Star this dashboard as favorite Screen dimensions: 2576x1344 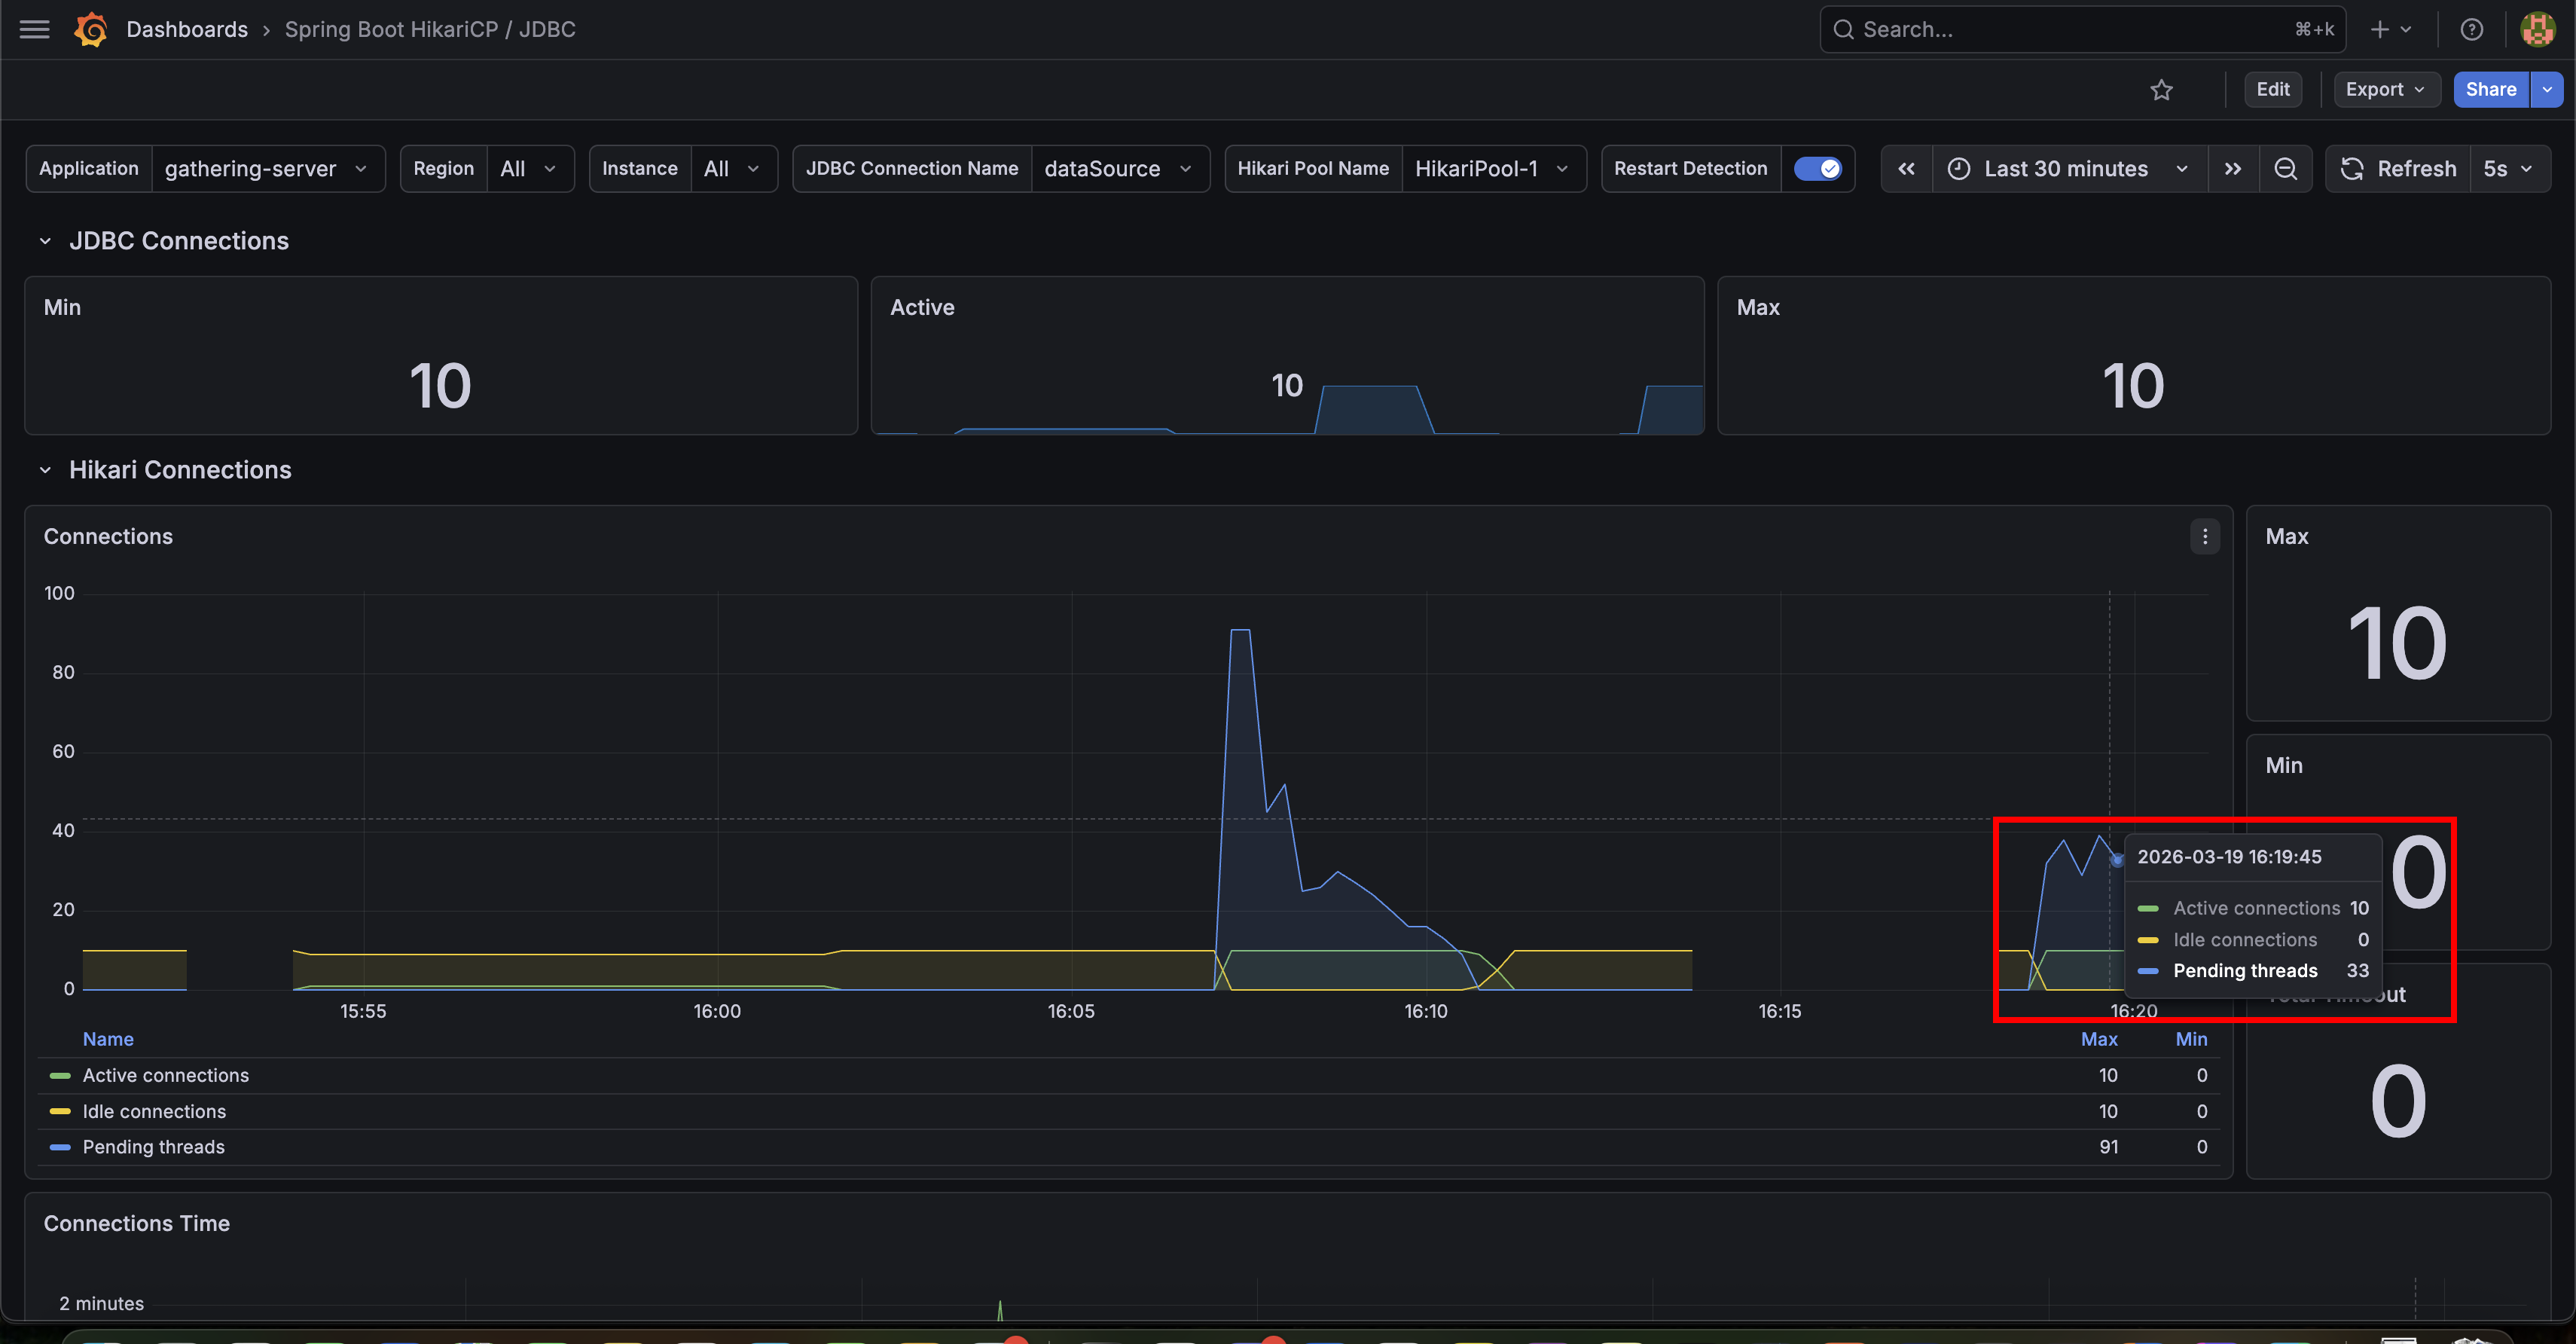pyautogui.click(x=2161, y=89)
